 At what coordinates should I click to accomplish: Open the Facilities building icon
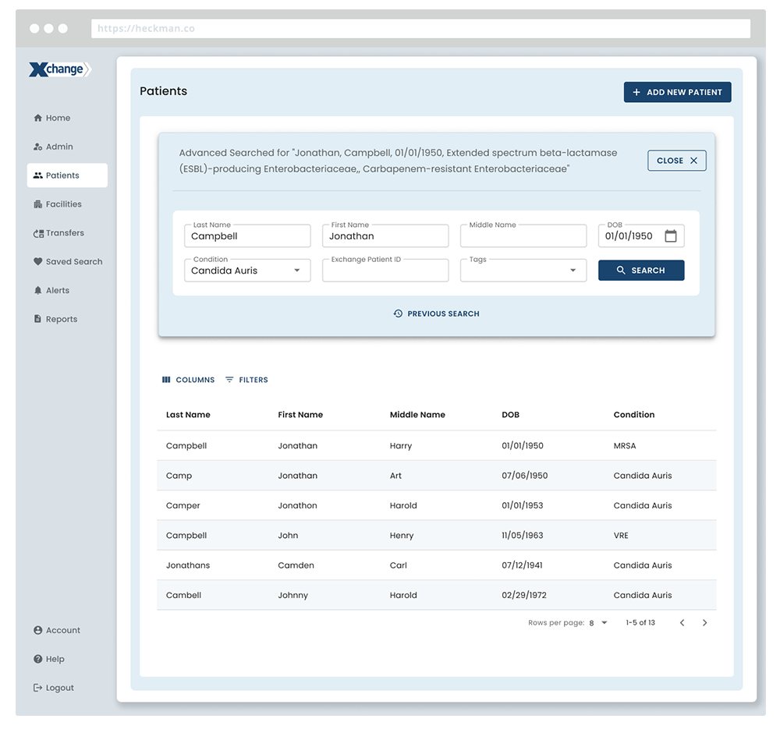pyautogui.click(x=37, y=204)
